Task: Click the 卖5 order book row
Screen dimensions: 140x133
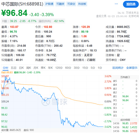Action: click(125, 81)
